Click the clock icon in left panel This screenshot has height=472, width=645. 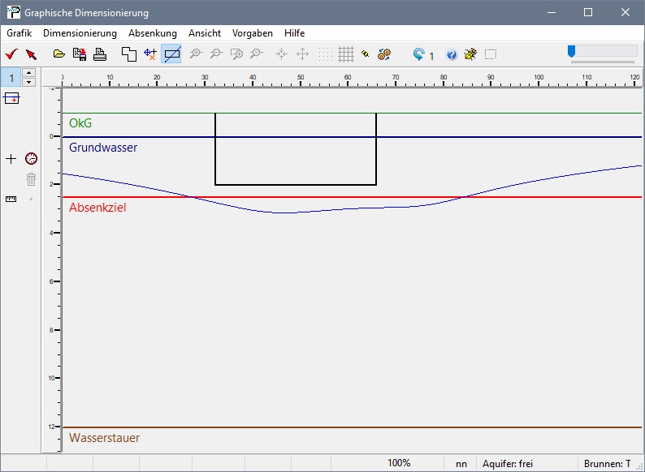(31, 158)
